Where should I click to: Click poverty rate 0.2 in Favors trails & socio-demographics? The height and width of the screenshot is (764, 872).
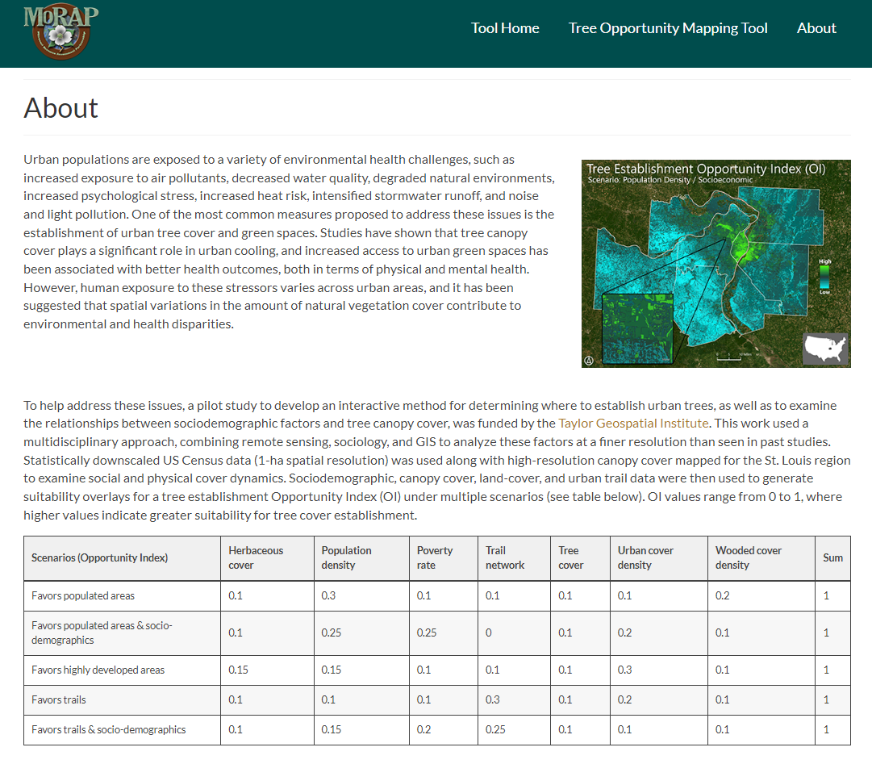(443, 729)
